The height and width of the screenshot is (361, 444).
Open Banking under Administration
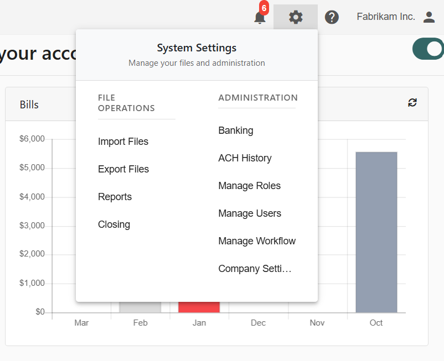tap(236, 130)
